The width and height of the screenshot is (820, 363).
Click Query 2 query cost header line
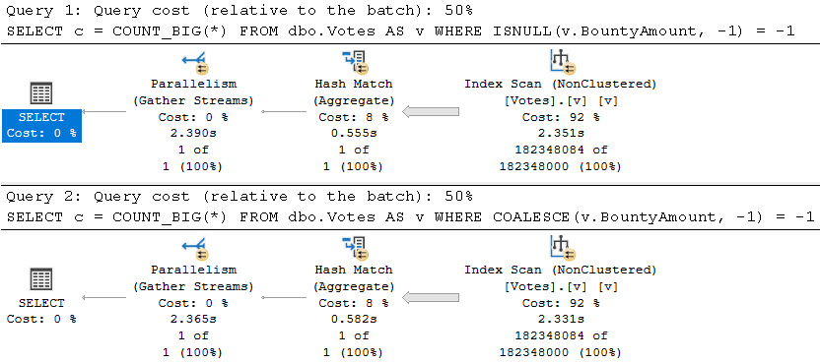240,197
